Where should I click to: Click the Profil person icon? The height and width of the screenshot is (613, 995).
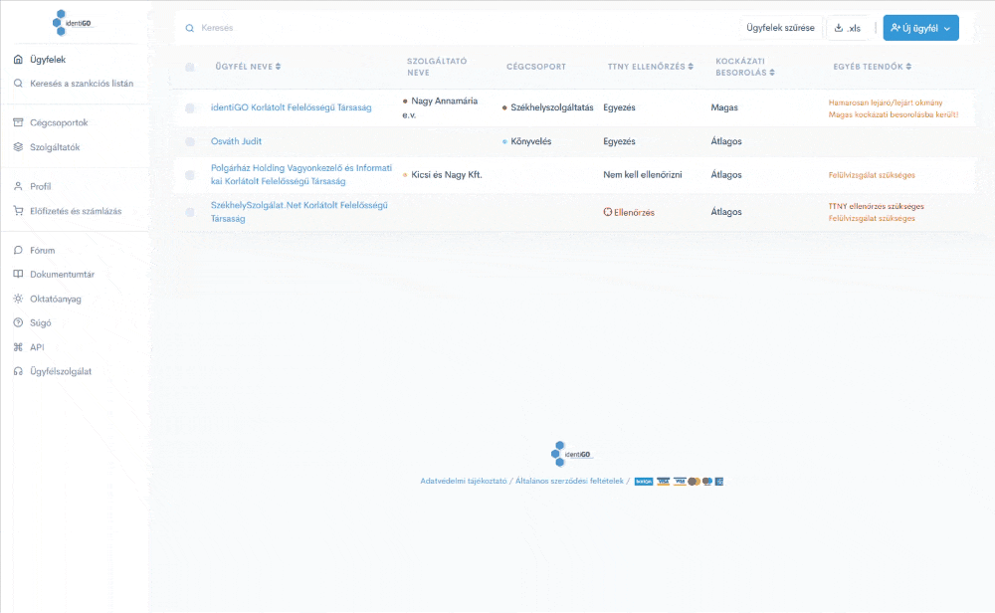pos(18,186)
